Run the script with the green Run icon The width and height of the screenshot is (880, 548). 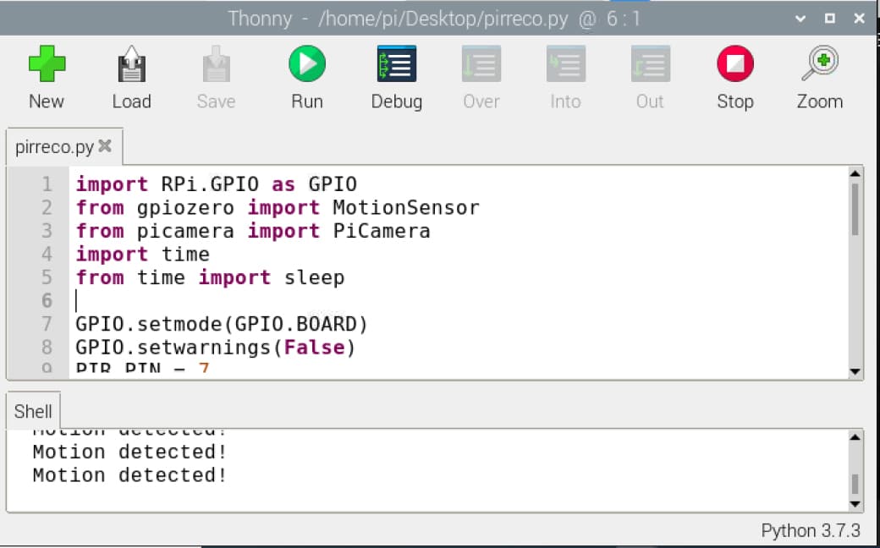click(x=306, y=64)
